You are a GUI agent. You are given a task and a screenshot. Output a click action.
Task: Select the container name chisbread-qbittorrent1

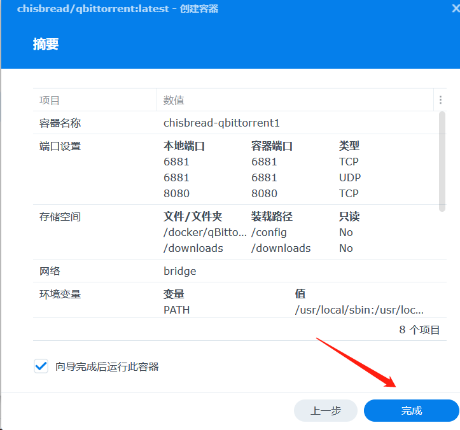pyautogui.click(x=221, y=123)
